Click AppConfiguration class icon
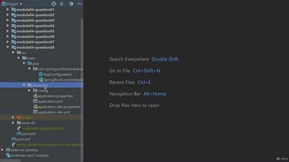The width and height of the screenshot is (289, 162). coord(41,74)
